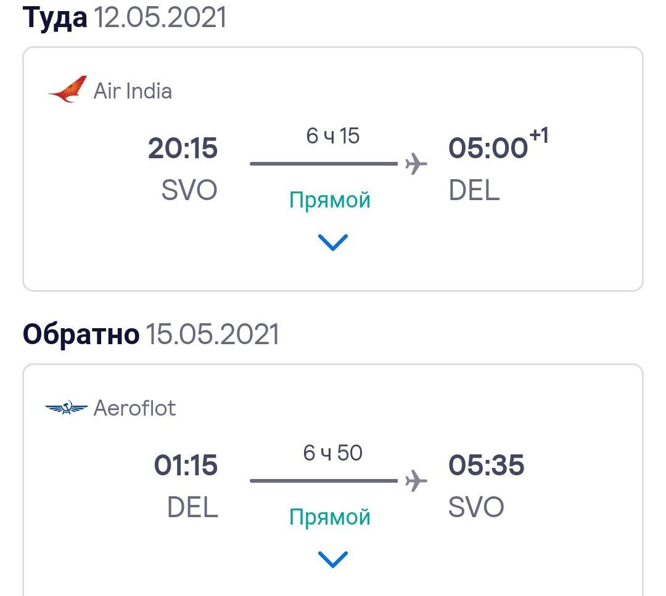Click the airplane icon on the return flight
666x596 pixels.
[x=416, y=480]
